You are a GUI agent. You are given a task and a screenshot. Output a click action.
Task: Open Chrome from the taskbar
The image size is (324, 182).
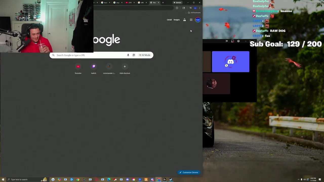(78, 179)
